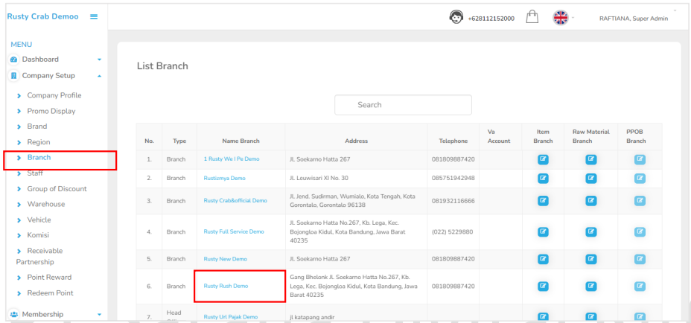691x323 pixels.
Task: Select Group of Discount in sidebar
Action: click(x=57, y=189)
